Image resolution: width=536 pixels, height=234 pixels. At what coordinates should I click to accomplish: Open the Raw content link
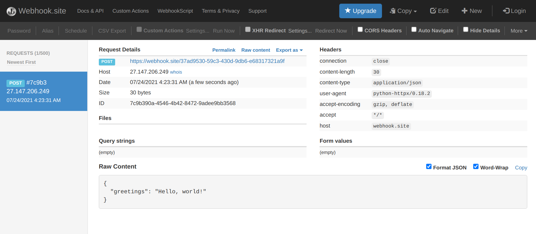[x=256, y=50]
